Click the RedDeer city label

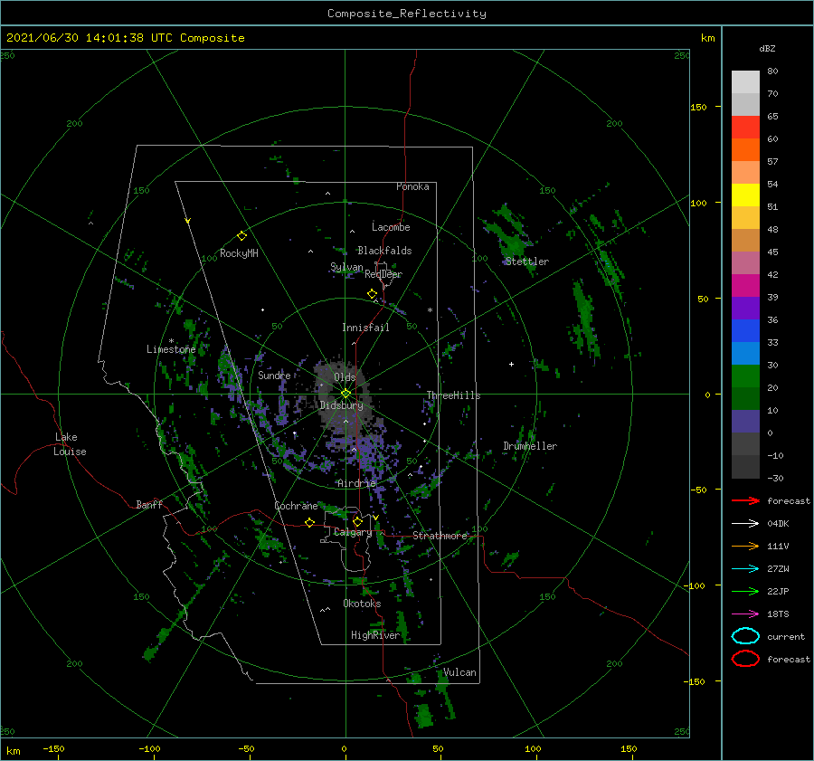pos(383,274)
